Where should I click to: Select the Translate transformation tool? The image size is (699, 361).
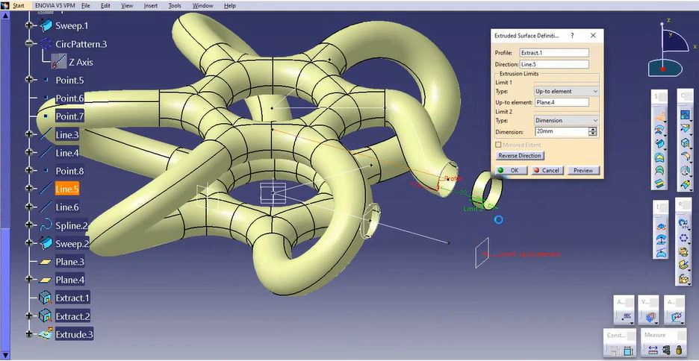pos(685,171)
